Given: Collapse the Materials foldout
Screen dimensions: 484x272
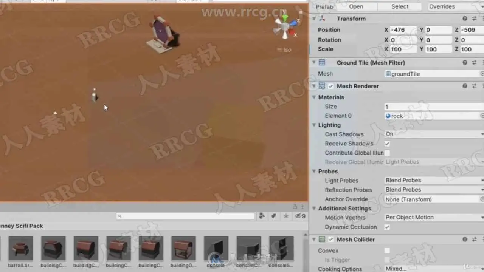Looking at the screenshot, I should (314, 97).
